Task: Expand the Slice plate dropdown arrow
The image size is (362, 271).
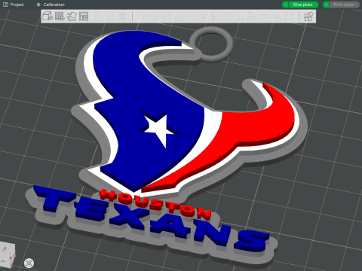Action: (x=285, y=5)
